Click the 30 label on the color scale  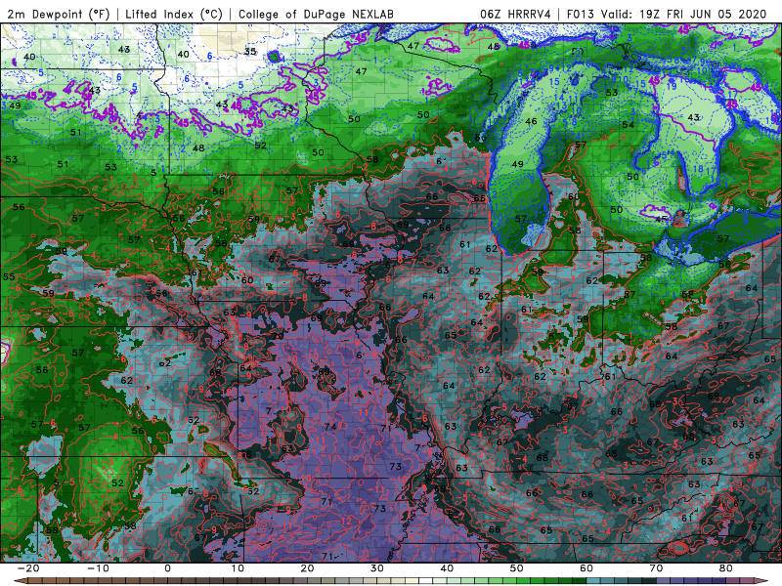(377, 568)
